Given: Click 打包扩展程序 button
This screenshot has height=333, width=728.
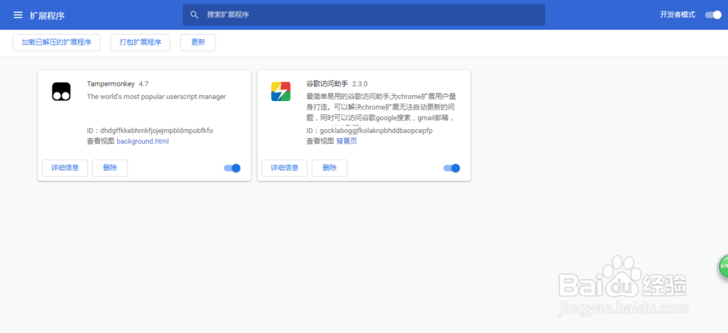Looking at the screenshot, I should click(141, 42).
